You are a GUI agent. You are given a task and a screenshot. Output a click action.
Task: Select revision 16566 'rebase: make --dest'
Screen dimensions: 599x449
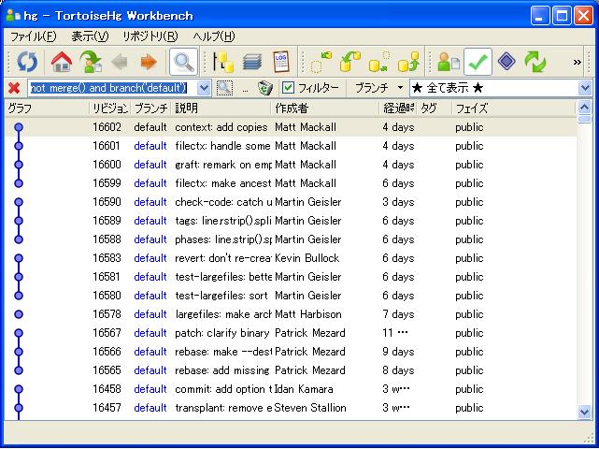(291, 352)
